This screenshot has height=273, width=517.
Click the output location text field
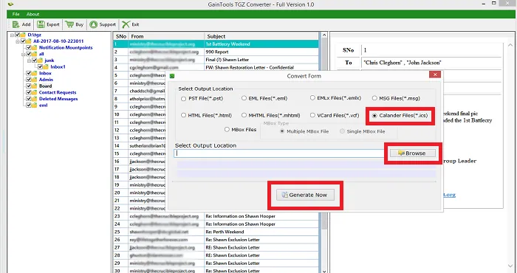click(x=279, y=153)
